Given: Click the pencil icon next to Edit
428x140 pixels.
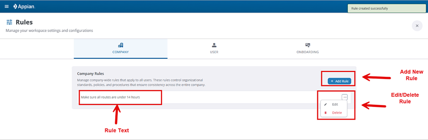Looking at the screenshot, I should click(326, 105).
